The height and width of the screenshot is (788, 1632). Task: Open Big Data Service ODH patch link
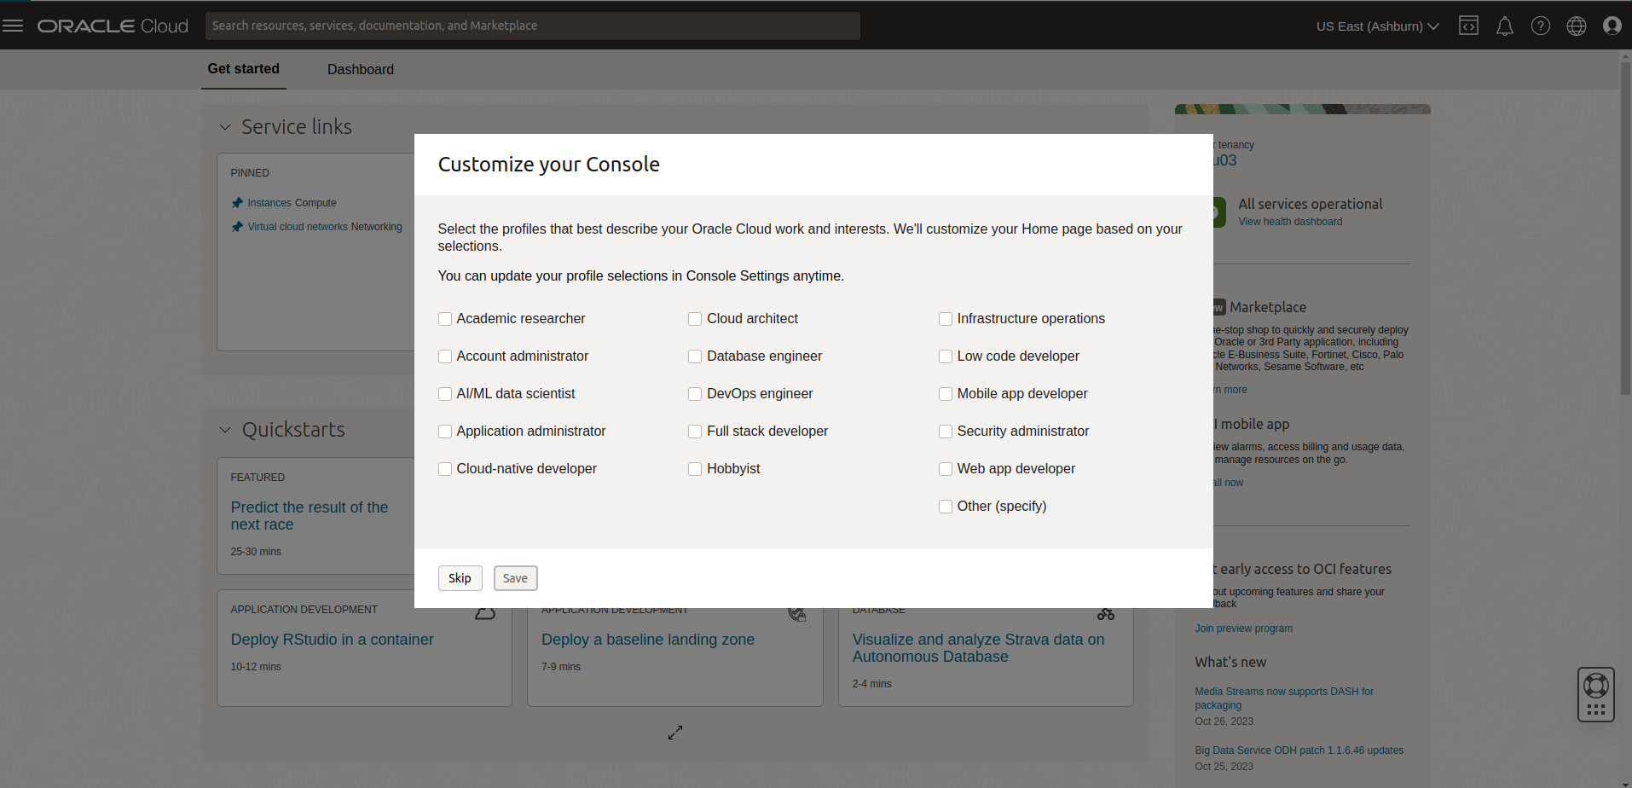pyautogui.click(x=1299, y=750)
